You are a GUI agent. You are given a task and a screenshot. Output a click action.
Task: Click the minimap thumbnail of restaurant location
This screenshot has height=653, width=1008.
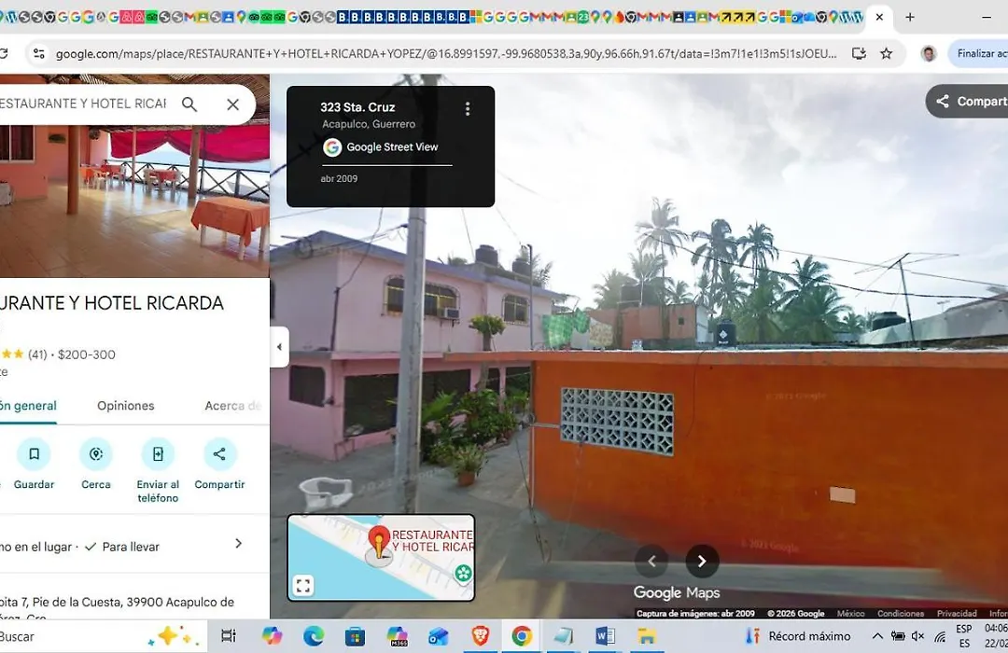(381, 557)
